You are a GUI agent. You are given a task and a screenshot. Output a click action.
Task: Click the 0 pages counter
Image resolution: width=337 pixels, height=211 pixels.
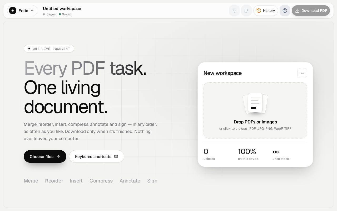pos(49,14)
